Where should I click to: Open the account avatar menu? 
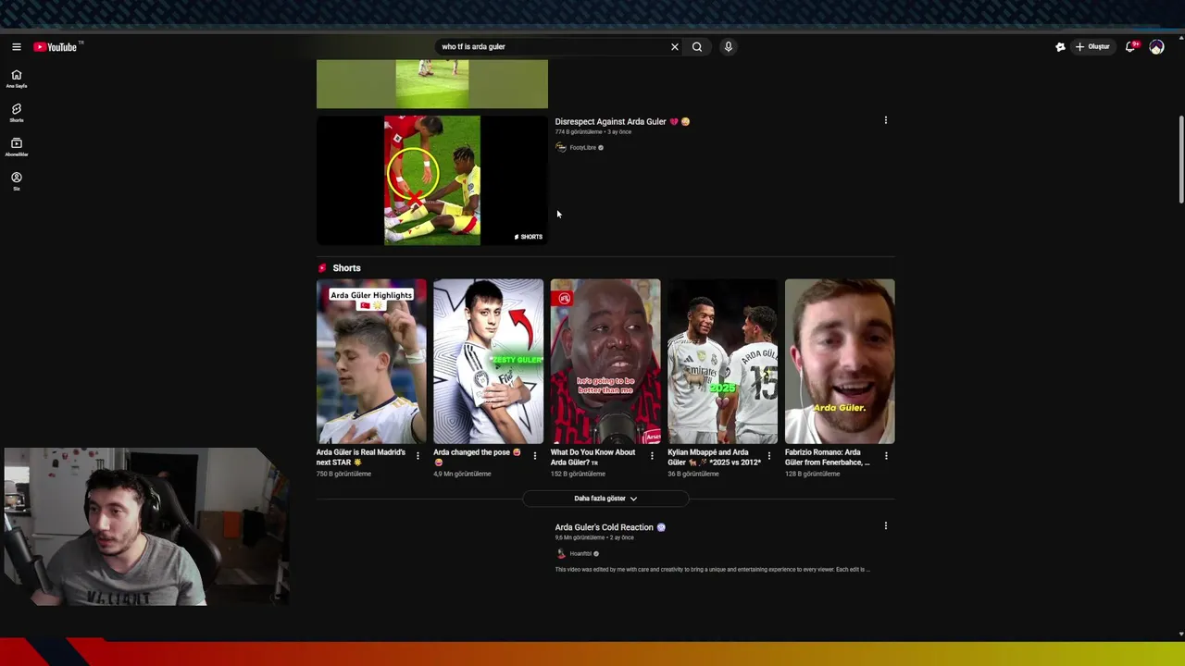(1156, 47)
